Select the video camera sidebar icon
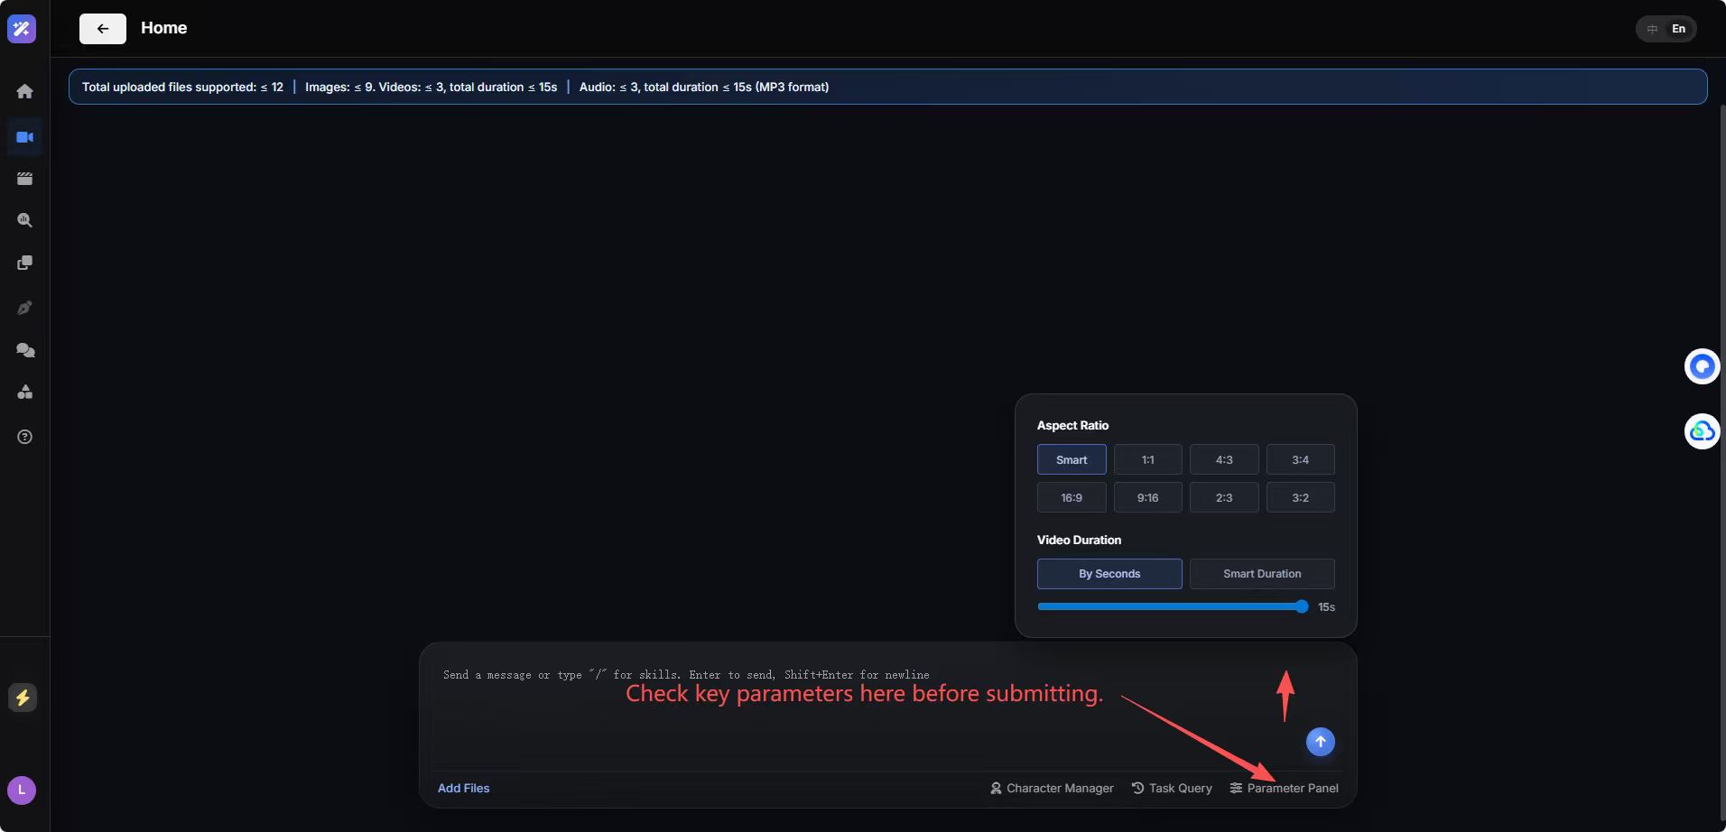1726x832 pixels. [25, 137]
